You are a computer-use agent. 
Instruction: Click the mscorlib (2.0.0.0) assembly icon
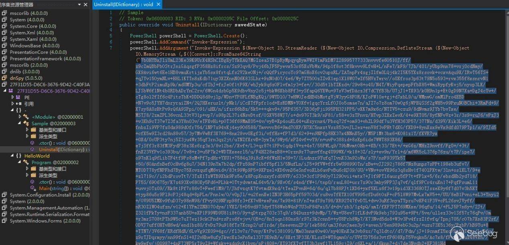[x=4, y=65]
